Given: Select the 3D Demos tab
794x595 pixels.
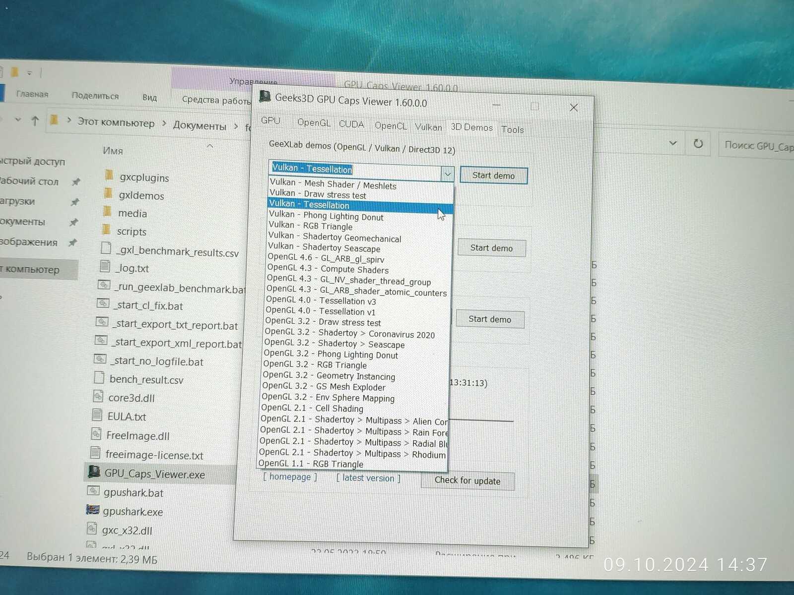Looking at the screenshot, I should click(471, 127).
